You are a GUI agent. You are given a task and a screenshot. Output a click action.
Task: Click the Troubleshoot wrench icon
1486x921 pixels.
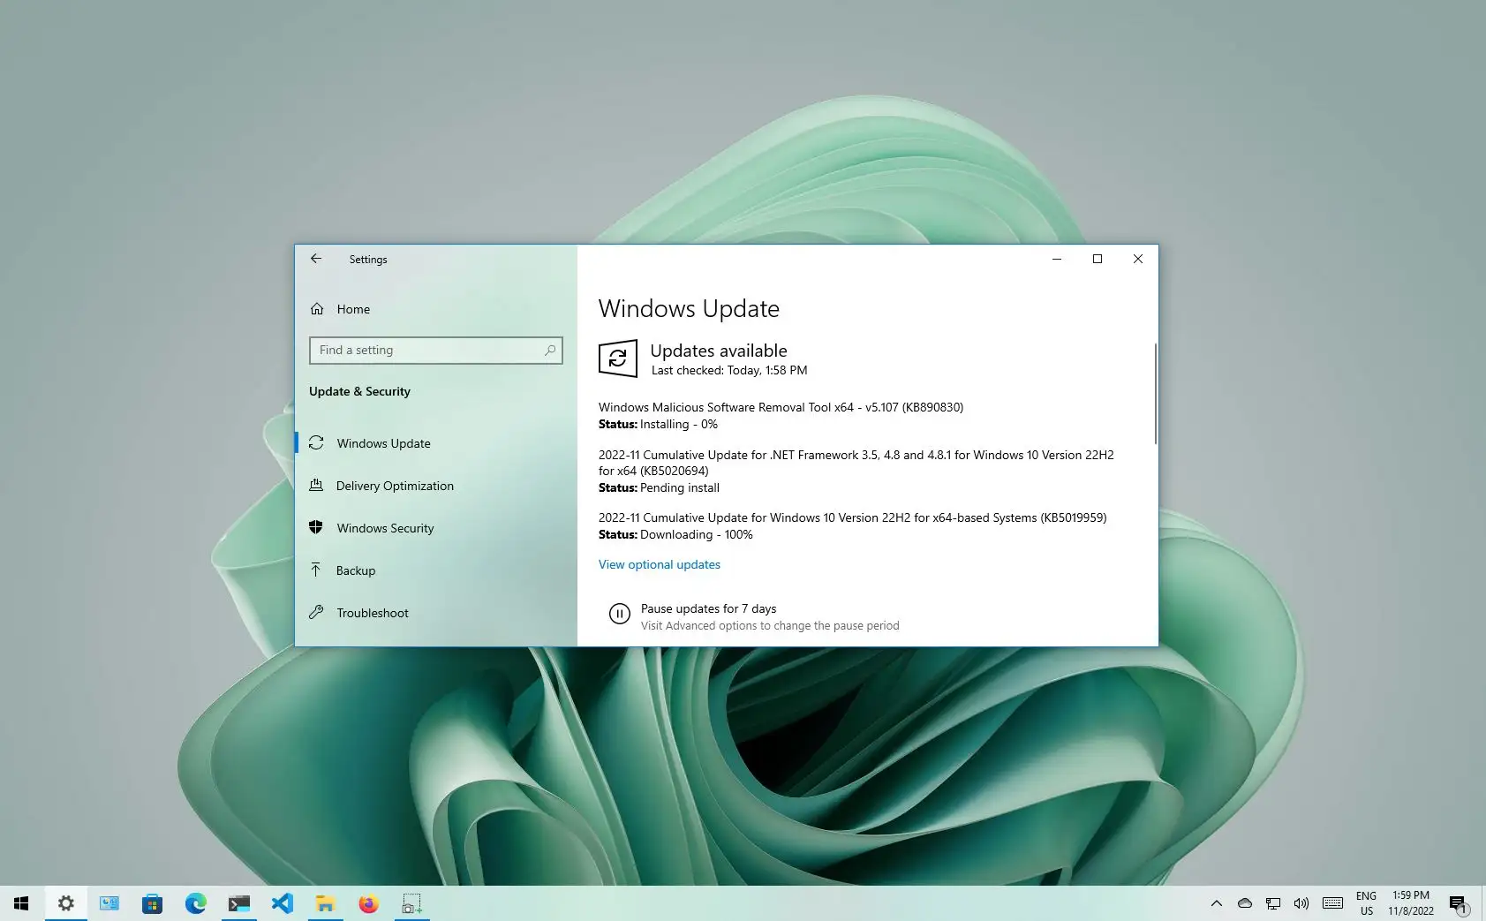[316, 612]
